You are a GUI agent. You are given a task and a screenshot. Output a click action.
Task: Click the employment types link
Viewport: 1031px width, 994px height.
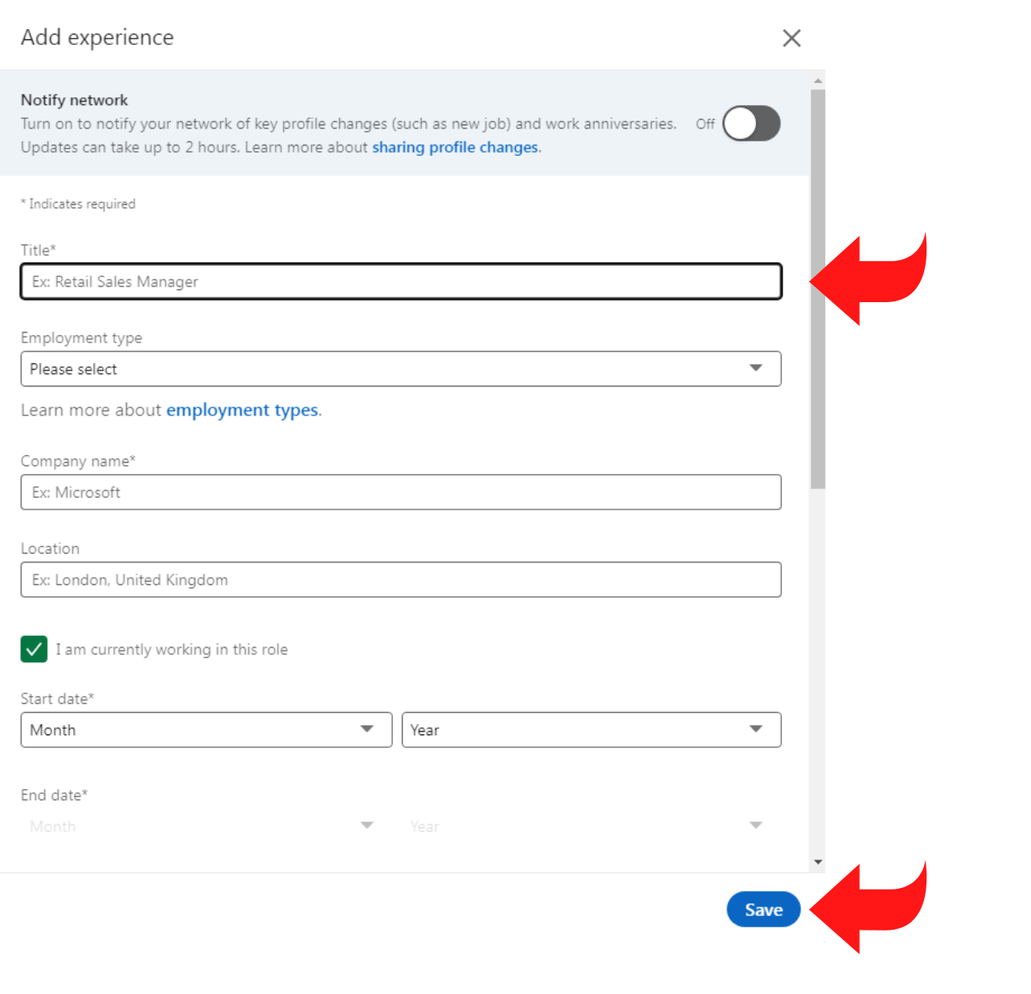[x=242, y=410]
